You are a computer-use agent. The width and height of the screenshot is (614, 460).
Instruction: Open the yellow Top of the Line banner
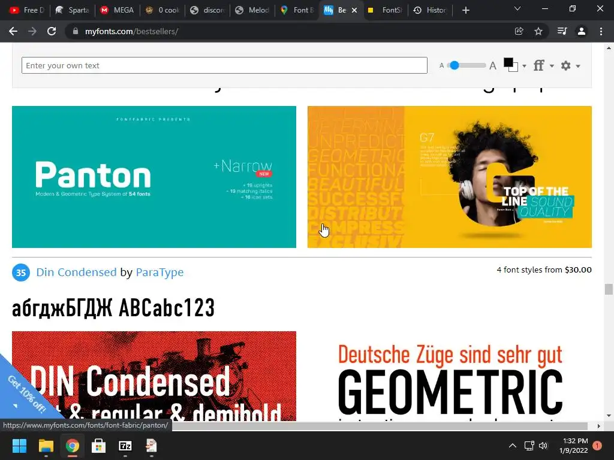[450, 177]
